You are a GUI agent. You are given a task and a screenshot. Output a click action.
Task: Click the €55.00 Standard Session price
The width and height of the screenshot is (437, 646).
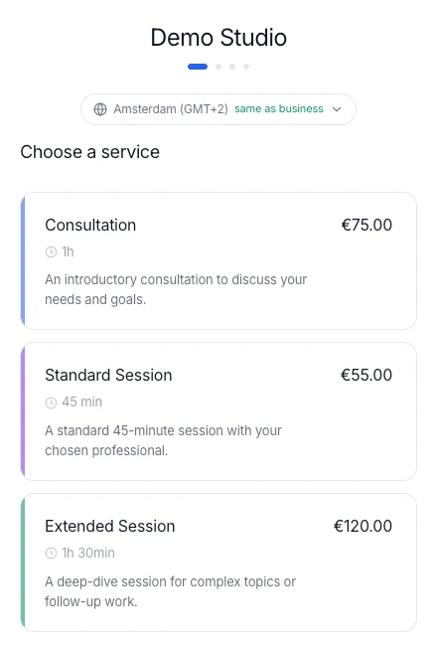(x=366, y=375)
